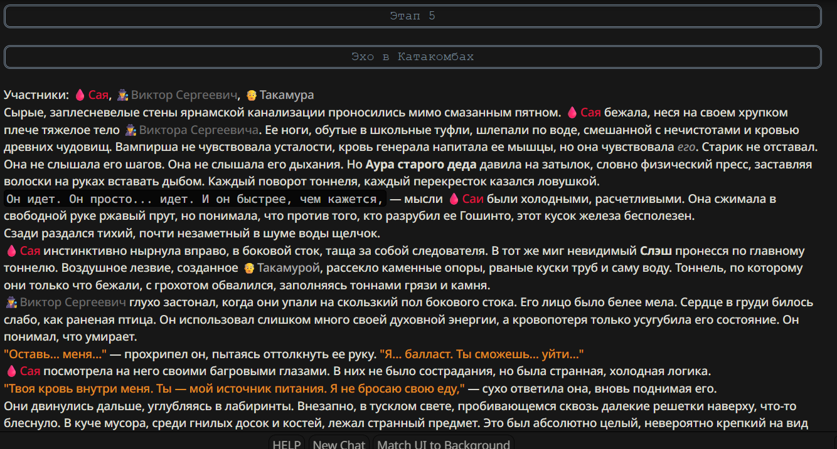Click the thought block "Он идет. Он просто..."

click(195, 199)
